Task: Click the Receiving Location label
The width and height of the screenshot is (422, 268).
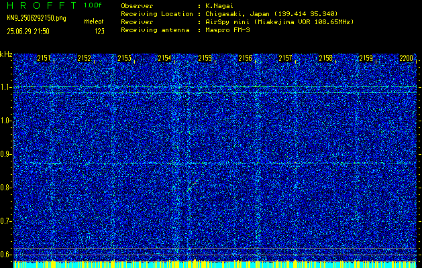Action: click(157, 13)
